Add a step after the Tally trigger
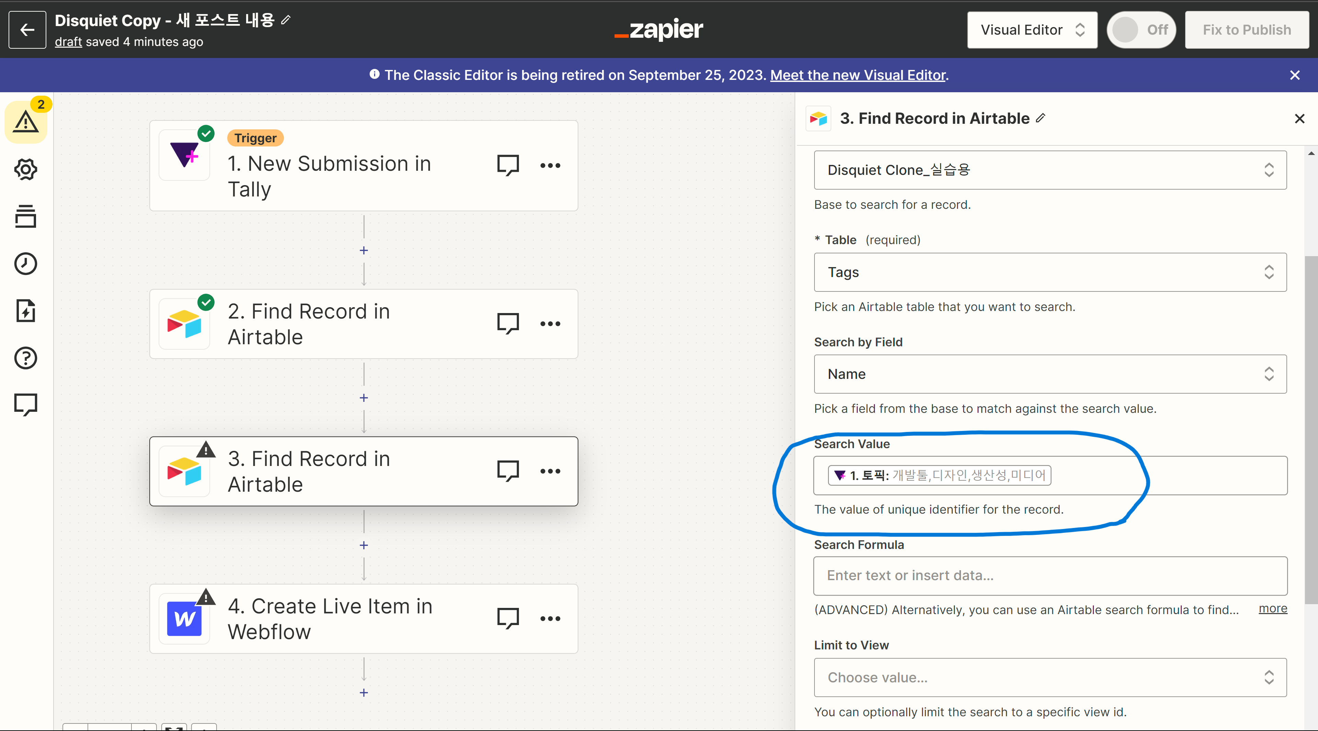This screenshot has height=731, width=1318. pyautogui.click(x=364, y=251)
